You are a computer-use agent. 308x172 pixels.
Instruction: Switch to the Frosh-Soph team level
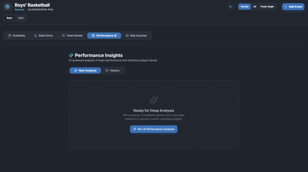coord(267,6)
